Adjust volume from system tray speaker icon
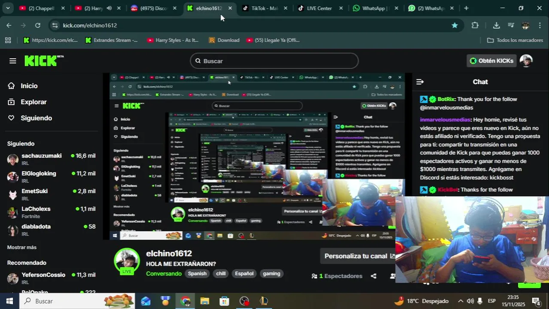Image resolution: width=549 pixels, height=309 pixels. pyautogui.click(x=470, y=301)
